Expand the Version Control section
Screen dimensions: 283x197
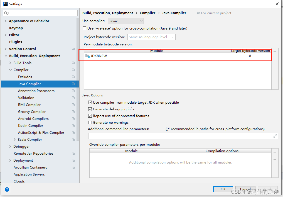coord(6,49)
